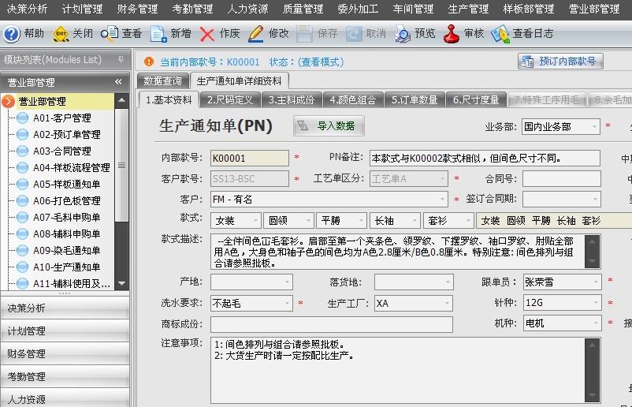Switch to the 5.订单数量 tab
Viewport: 632px width, 407px height.
tap(415, 100)
